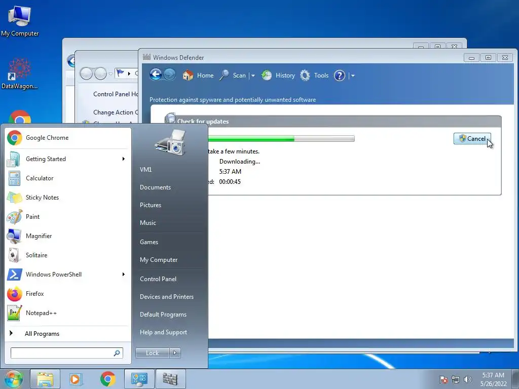The image size is (519, 389).
Task: Click Change Action Center settings link
Action: tap(116, 112)
